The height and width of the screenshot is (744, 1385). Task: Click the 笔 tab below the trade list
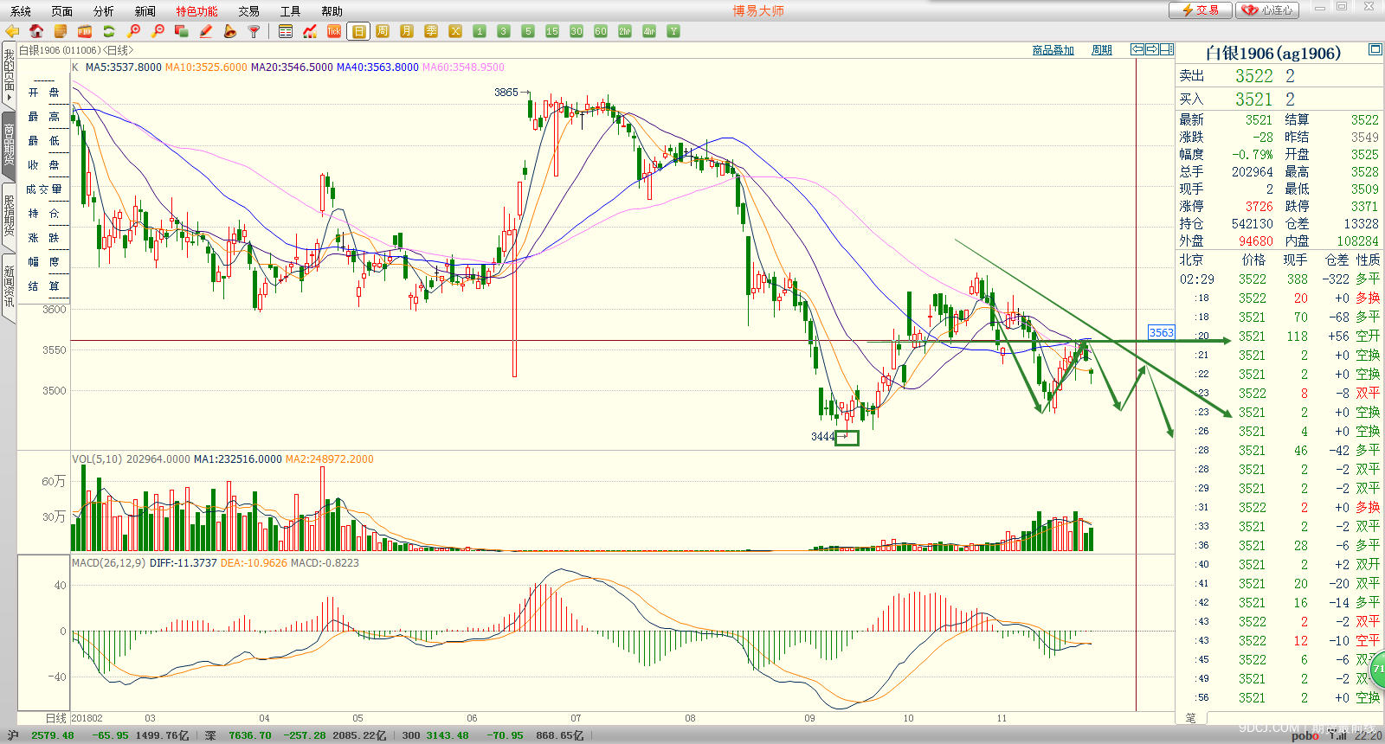(1190, 718)
